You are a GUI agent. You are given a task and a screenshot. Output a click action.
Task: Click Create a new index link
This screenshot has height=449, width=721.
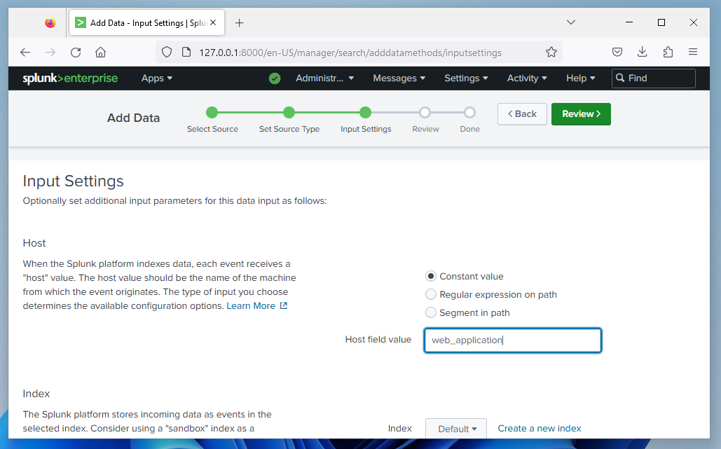point(540,428)
